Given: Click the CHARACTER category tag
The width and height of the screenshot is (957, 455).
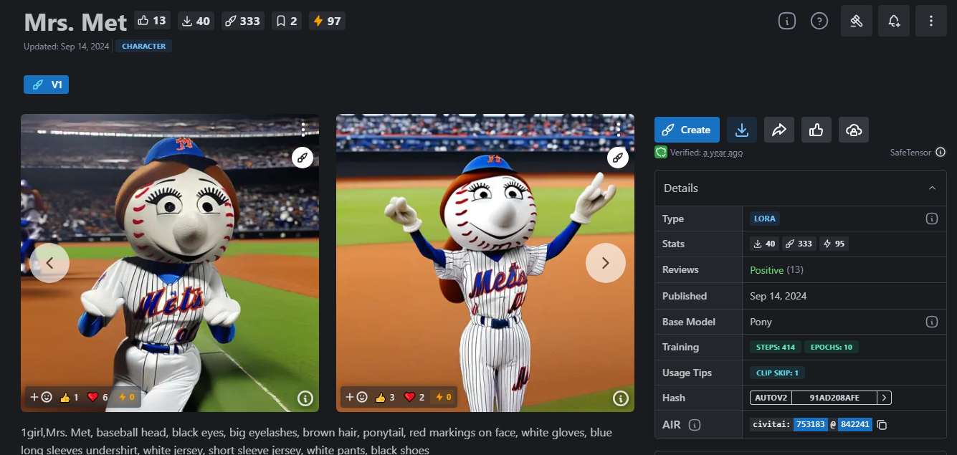Looking at the screenshot, I should point(143,46).
